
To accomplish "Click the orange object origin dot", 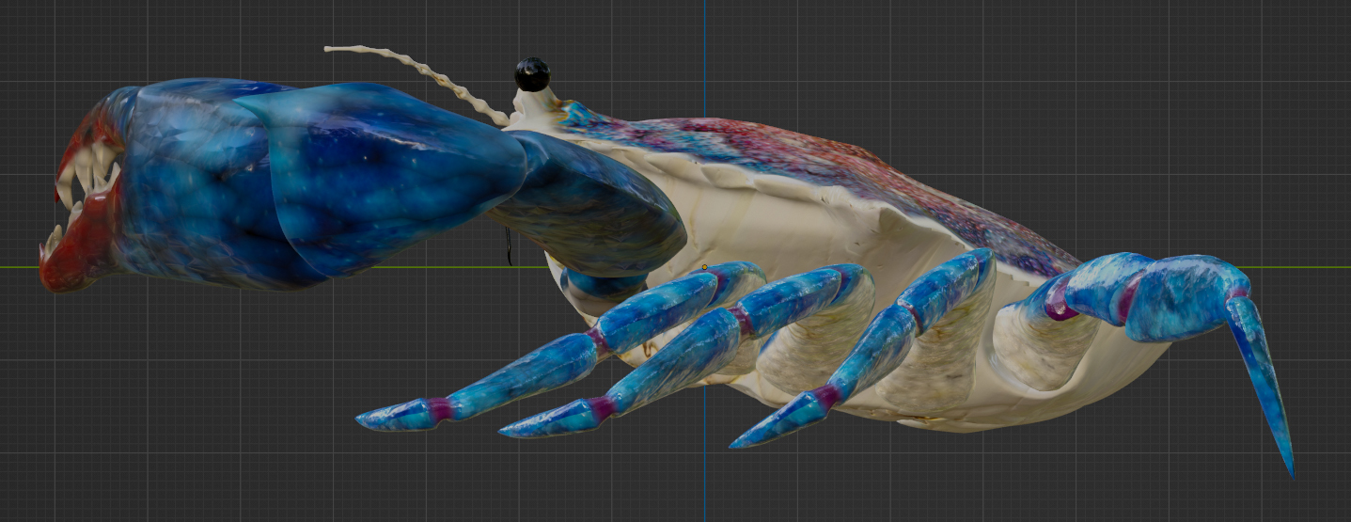I will (704, 267).
